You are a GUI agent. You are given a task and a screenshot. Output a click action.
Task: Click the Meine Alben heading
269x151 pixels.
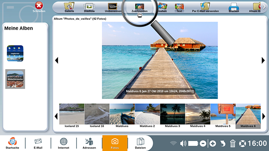19,28
